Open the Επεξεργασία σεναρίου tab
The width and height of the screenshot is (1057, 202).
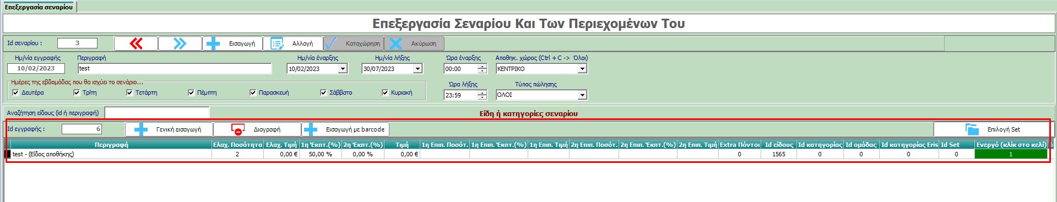coord(39,7)
